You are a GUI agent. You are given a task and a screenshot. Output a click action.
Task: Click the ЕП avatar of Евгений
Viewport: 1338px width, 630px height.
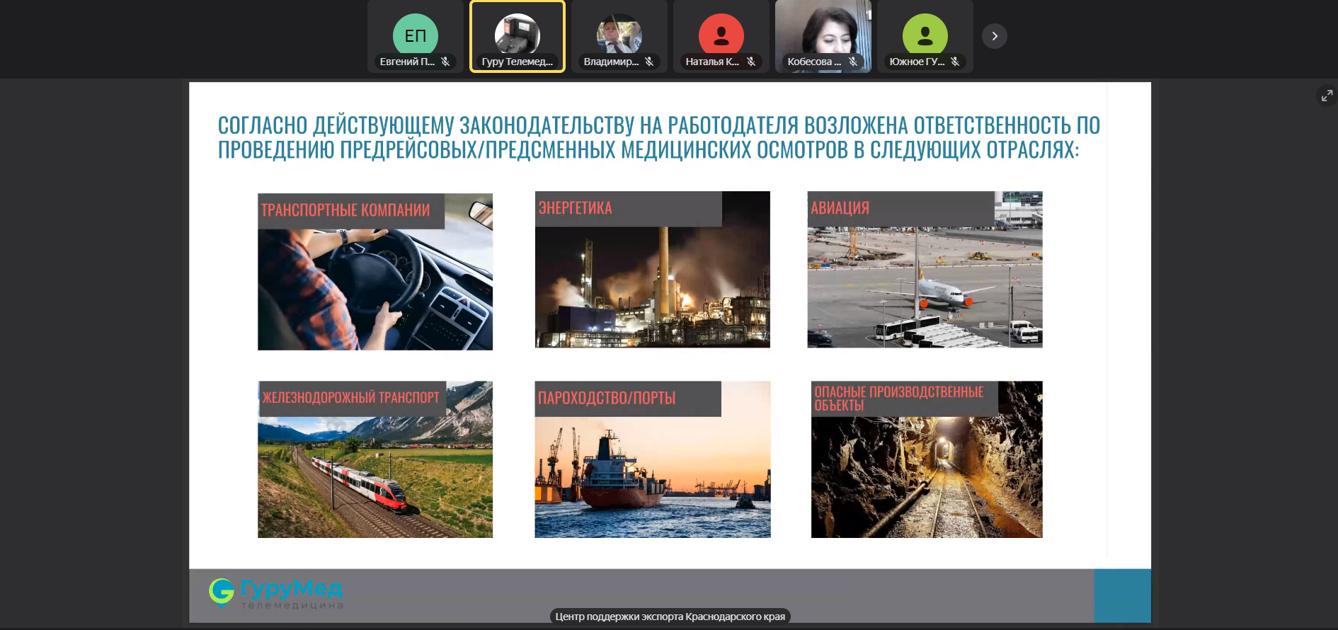(x=415, y=35)
